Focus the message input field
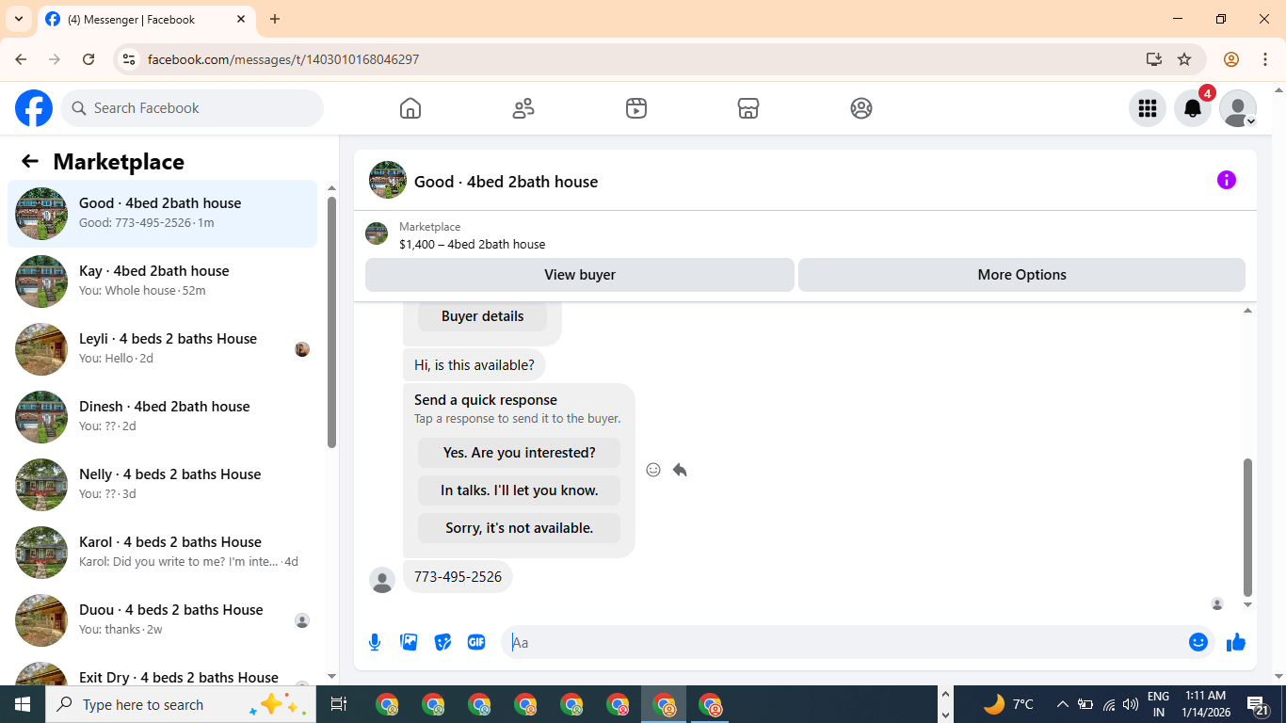The image size is (1286, 723). pyautogui.click(x=847, y=642)
